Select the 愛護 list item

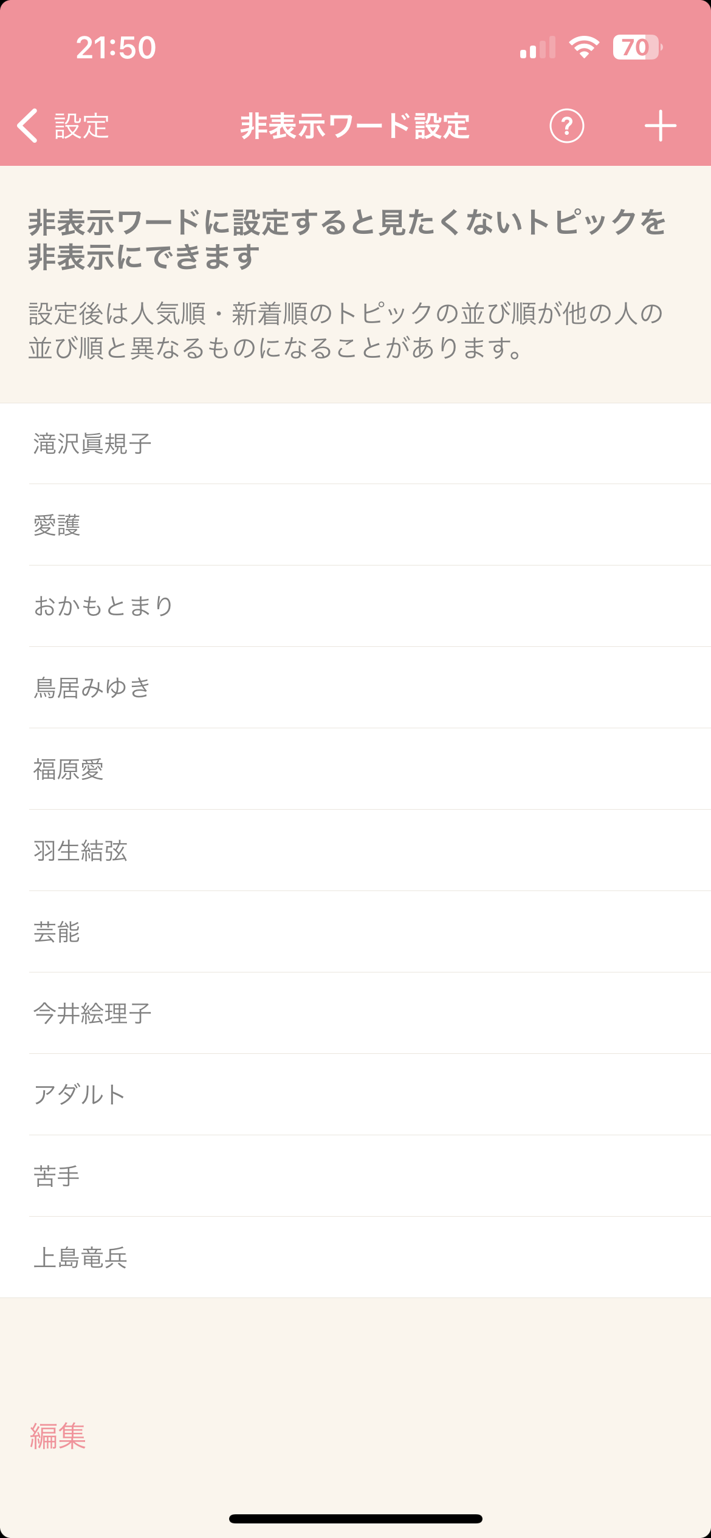355,525
